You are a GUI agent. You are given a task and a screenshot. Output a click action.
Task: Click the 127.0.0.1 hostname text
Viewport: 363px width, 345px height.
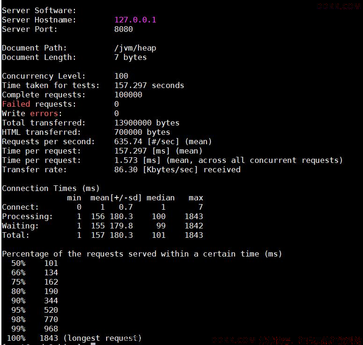pos(135,20)
